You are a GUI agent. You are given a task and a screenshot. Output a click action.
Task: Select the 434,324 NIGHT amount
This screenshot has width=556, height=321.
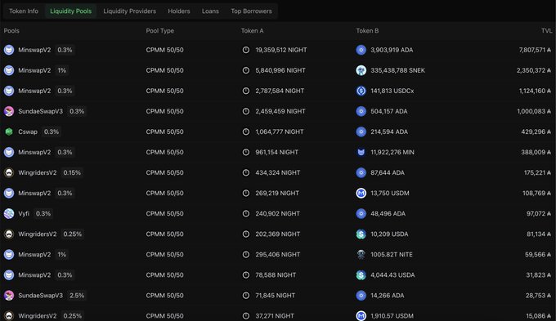(x=278, y=173)
